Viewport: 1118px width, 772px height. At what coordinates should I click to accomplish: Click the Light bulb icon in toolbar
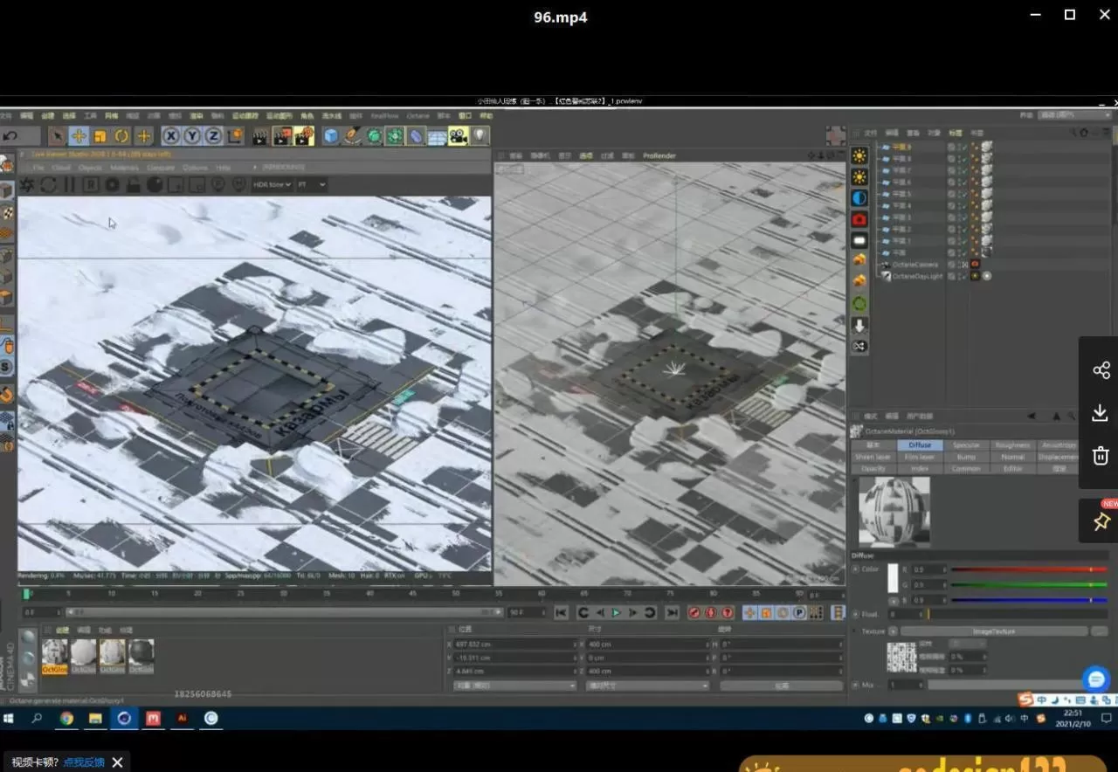(x=479, y=136)
